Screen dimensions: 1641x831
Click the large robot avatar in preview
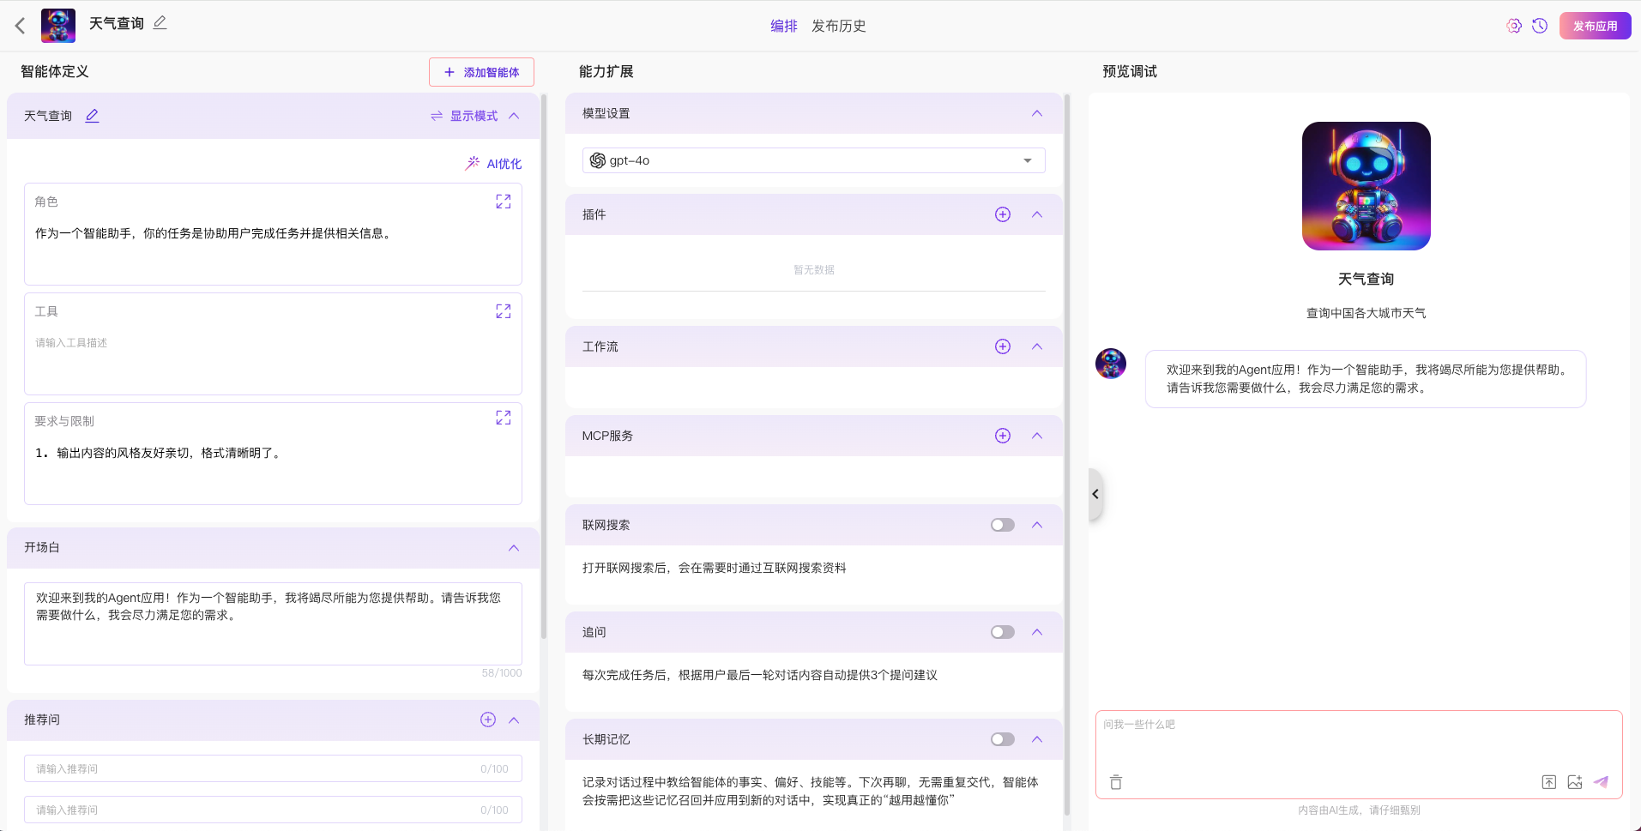tap(1366, 186)
